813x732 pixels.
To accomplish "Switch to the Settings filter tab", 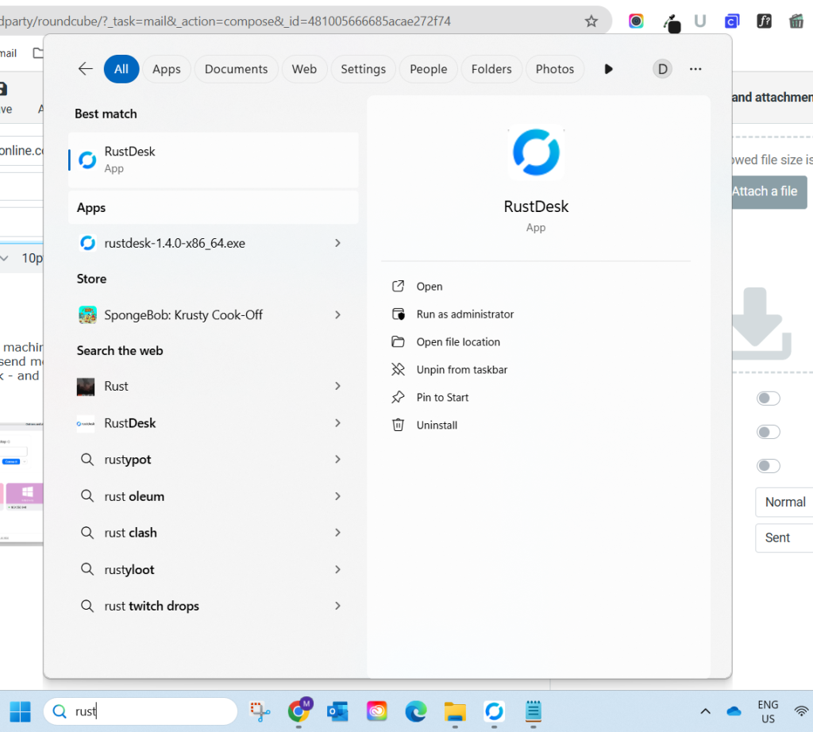I will point(363,69).
